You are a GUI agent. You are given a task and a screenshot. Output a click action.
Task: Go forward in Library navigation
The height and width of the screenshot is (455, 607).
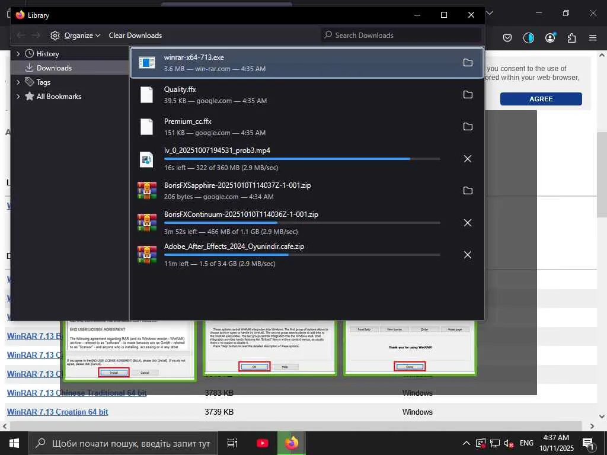click(x=36, y=35)
